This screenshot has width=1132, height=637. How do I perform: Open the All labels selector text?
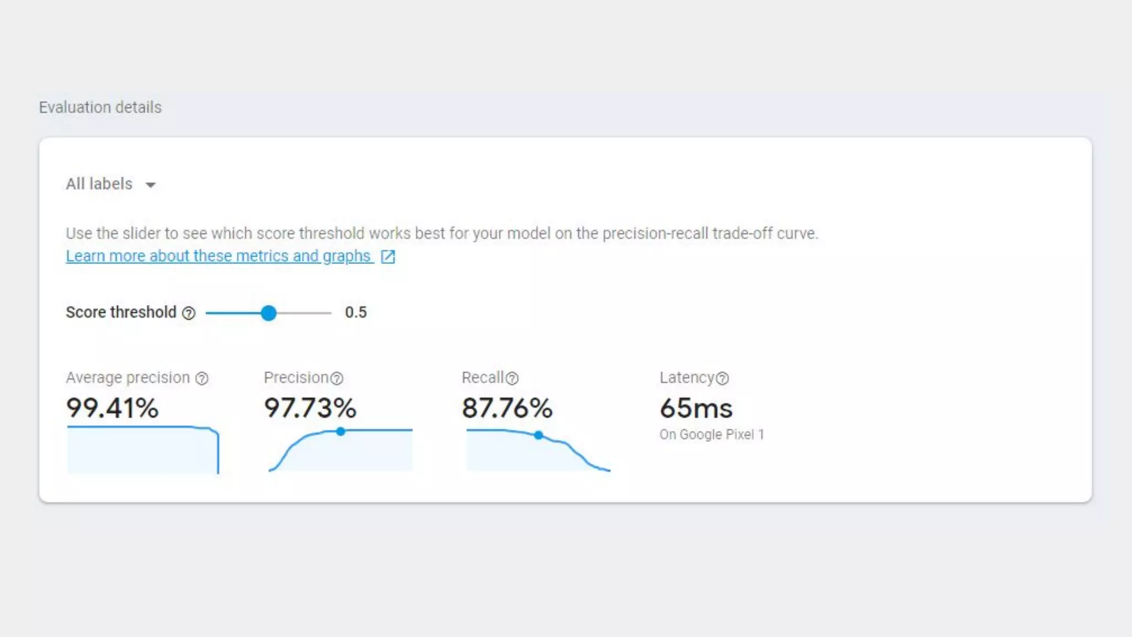[x=99, y=184]
